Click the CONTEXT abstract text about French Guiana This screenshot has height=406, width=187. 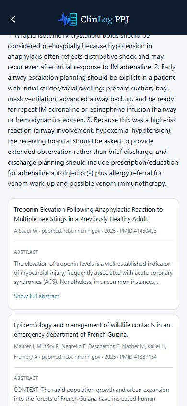pos(92,396)
